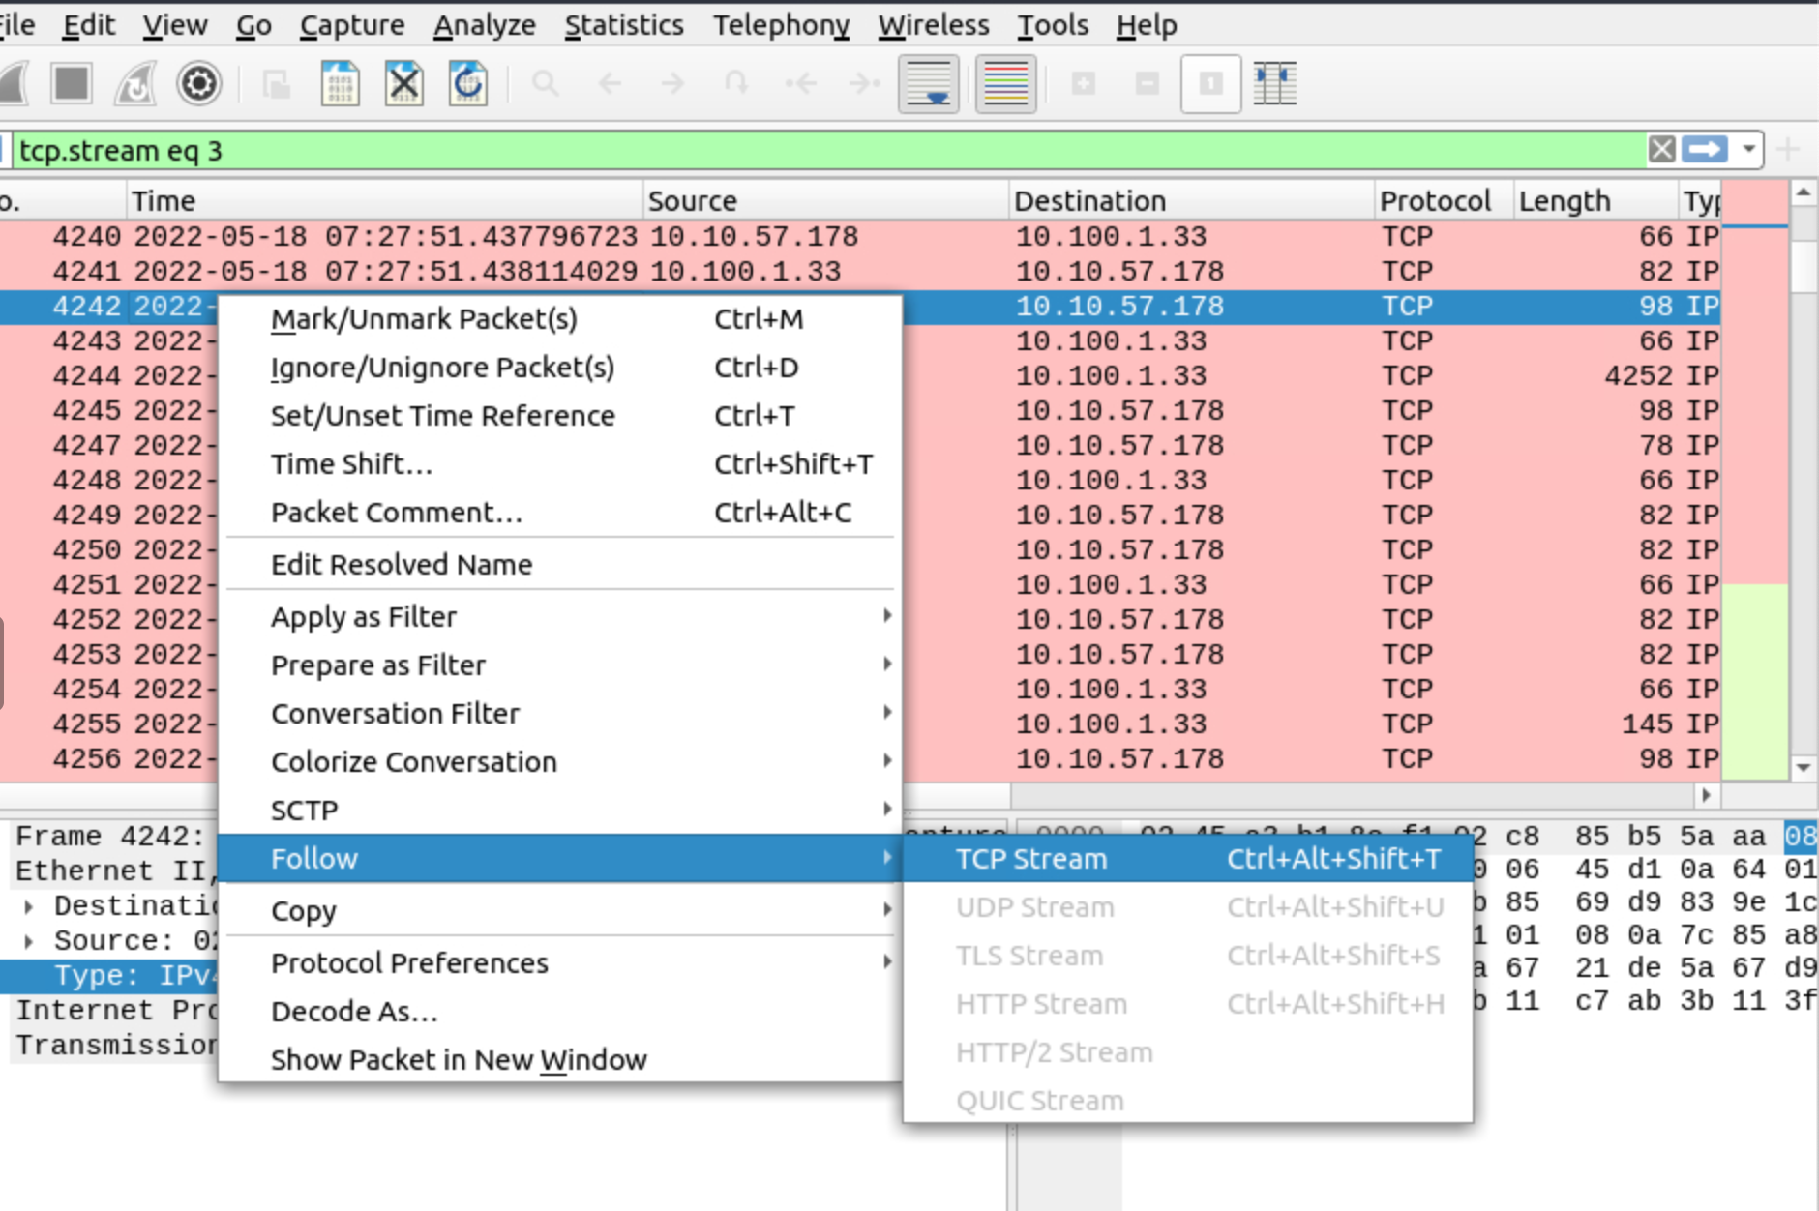Select packet 4240 in the list
The width and height of the screenshot is (1819, 1211).
pos(859,237)
